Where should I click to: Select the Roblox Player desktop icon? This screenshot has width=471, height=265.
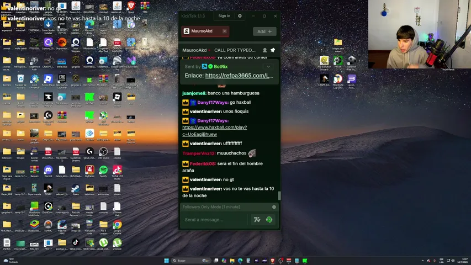pos(48,80)
